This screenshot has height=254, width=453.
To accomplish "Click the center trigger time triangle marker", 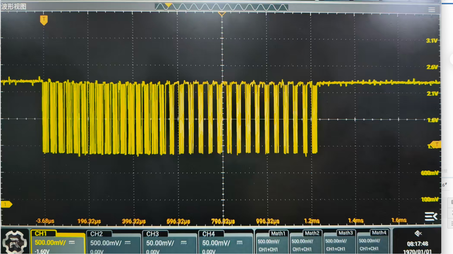I will pyautogui.click(x=222, y=14).
